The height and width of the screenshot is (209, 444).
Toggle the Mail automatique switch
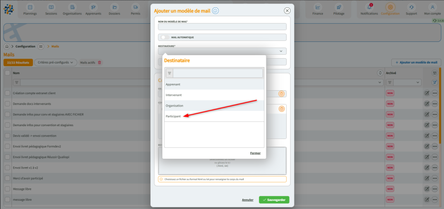pos(165,37)
